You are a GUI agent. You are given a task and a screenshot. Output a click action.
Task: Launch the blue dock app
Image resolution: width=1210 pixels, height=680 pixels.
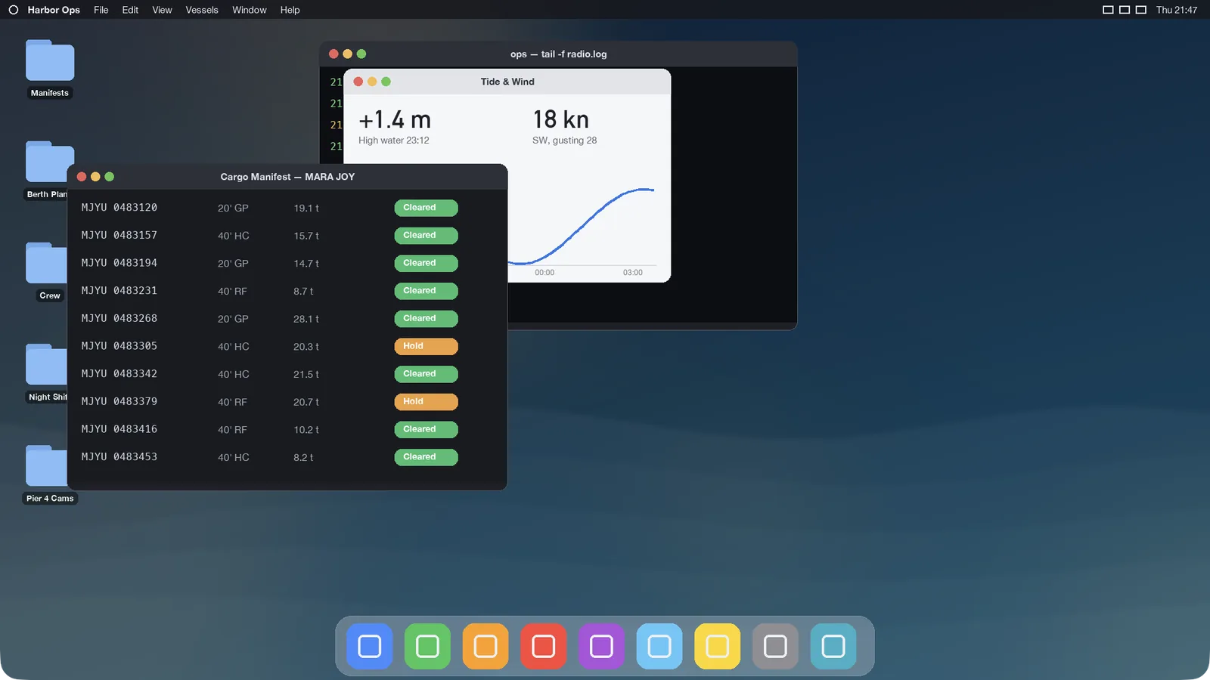[370, 646]
